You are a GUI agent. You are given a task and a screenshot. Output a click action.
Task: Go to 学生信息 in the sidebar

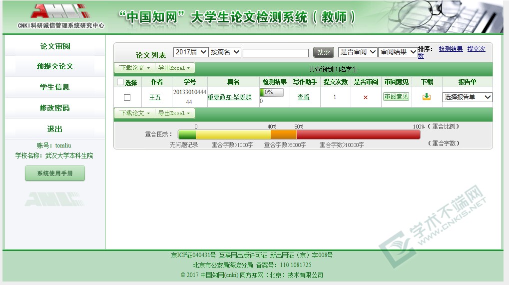tap(55, 87)
